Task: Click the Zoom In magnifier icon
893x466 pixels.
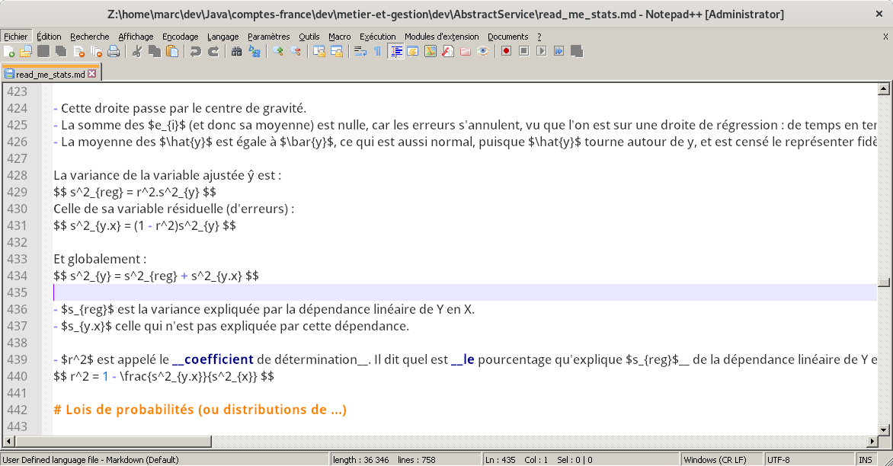Action: click(x=278, y=51)
